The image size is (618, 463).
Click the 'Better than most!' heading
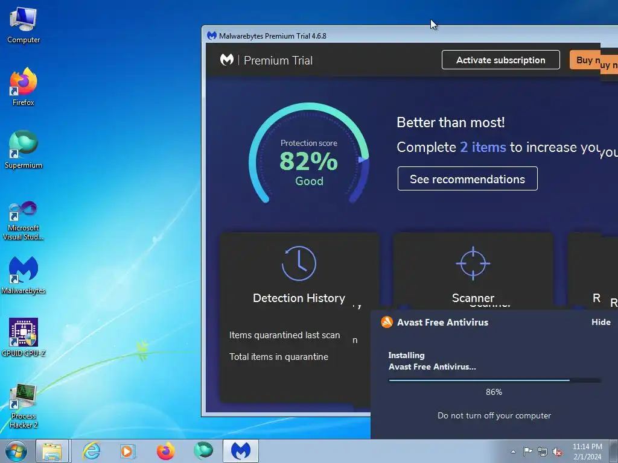450,122
